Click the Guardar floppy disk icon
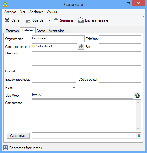Image resolution: width=147 pixels, height=153 pixels. pos(28,20)
